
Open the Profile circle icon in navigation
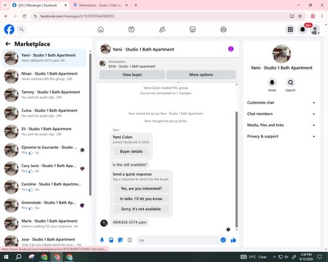click(223, 29)
